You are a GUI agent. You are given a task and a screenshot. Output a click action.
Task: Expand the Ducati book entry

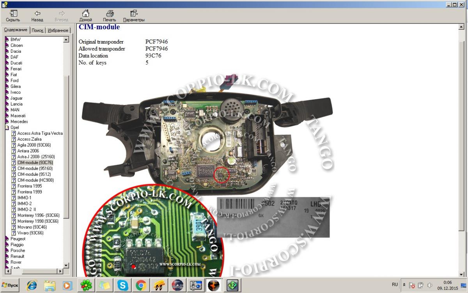[16, 63]
